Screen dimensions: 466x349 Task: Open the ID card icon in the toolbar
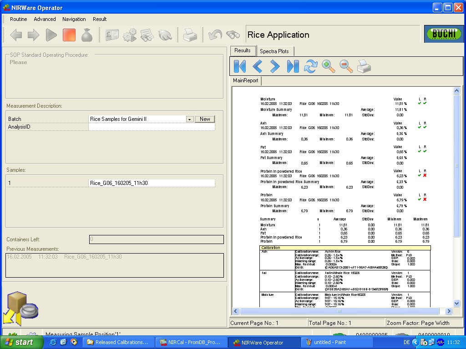coord(112,35)
